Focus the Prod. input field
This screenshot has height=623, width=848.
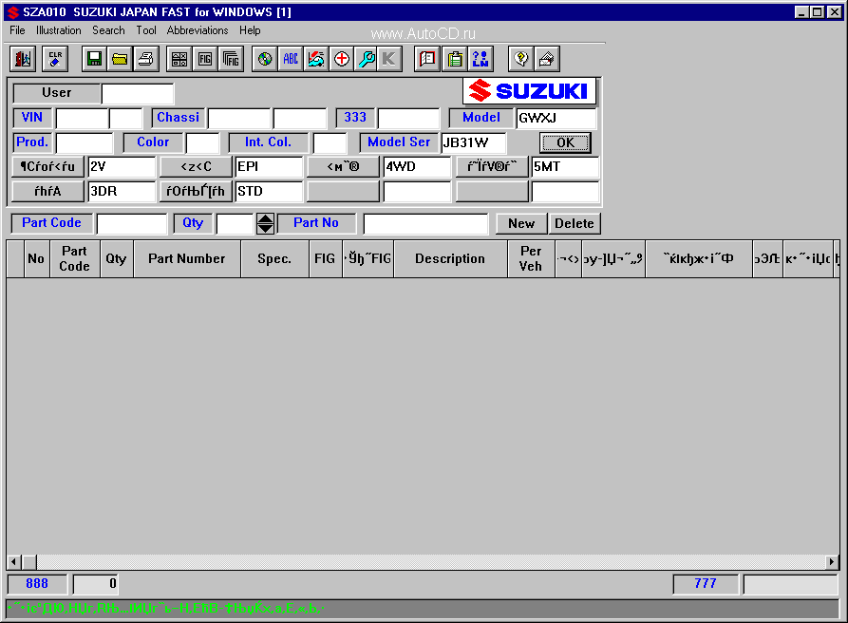pyautogui.click(x=85, y=142)
